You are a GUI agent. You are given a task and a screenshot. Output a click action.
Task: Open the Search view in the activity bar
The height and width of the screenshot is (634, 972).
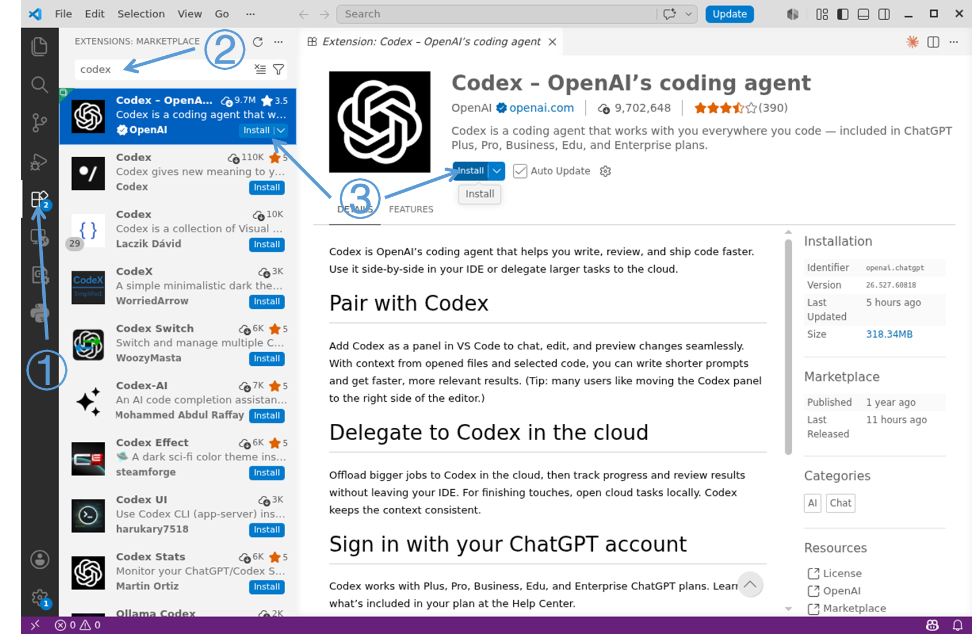39,85
